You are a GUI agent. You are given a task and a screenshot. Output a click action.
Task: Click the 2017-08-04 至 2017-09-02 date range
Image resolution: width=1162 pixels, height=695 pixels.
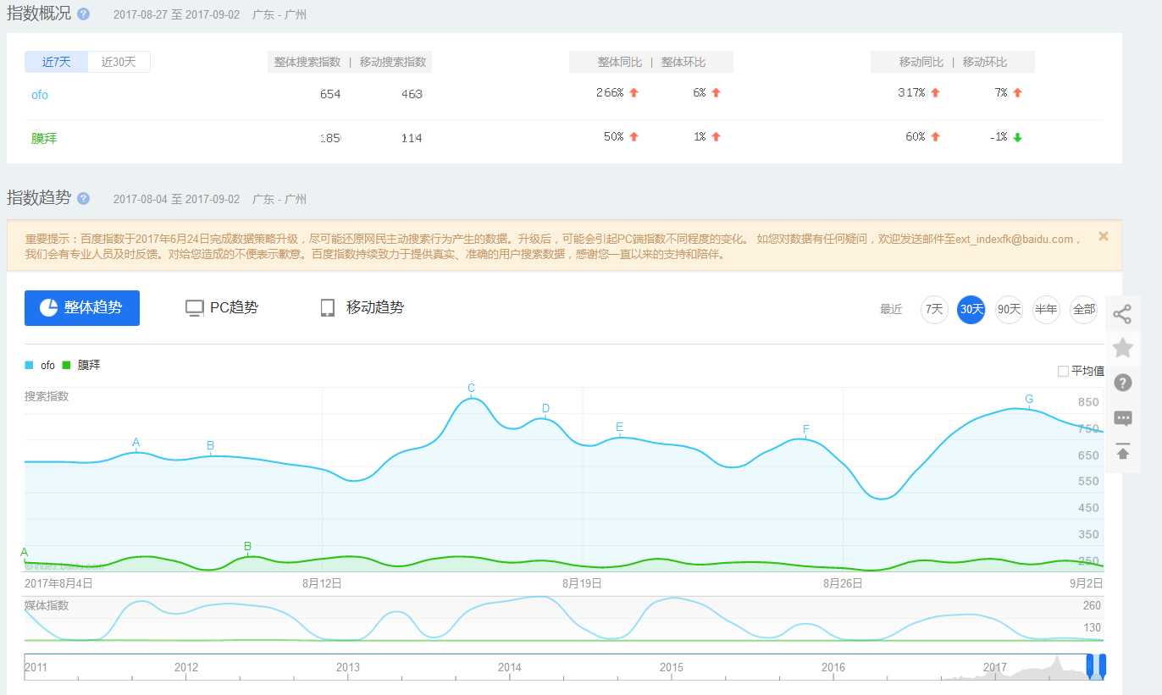(x=176, y=200)
